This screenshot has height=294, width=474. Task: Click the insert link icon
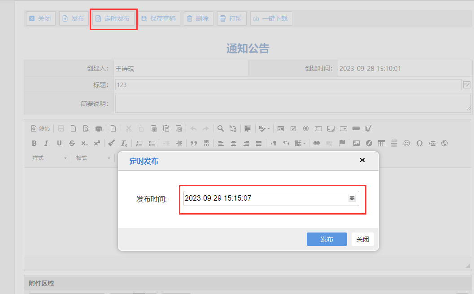317,143
